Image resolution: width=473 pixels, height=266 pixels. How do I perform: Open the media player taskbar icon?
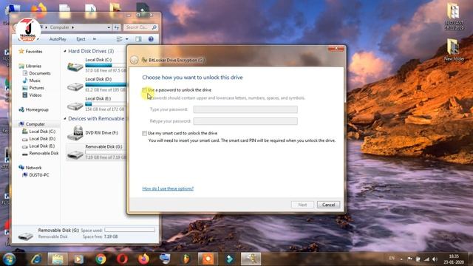click(x=79, y=259)
